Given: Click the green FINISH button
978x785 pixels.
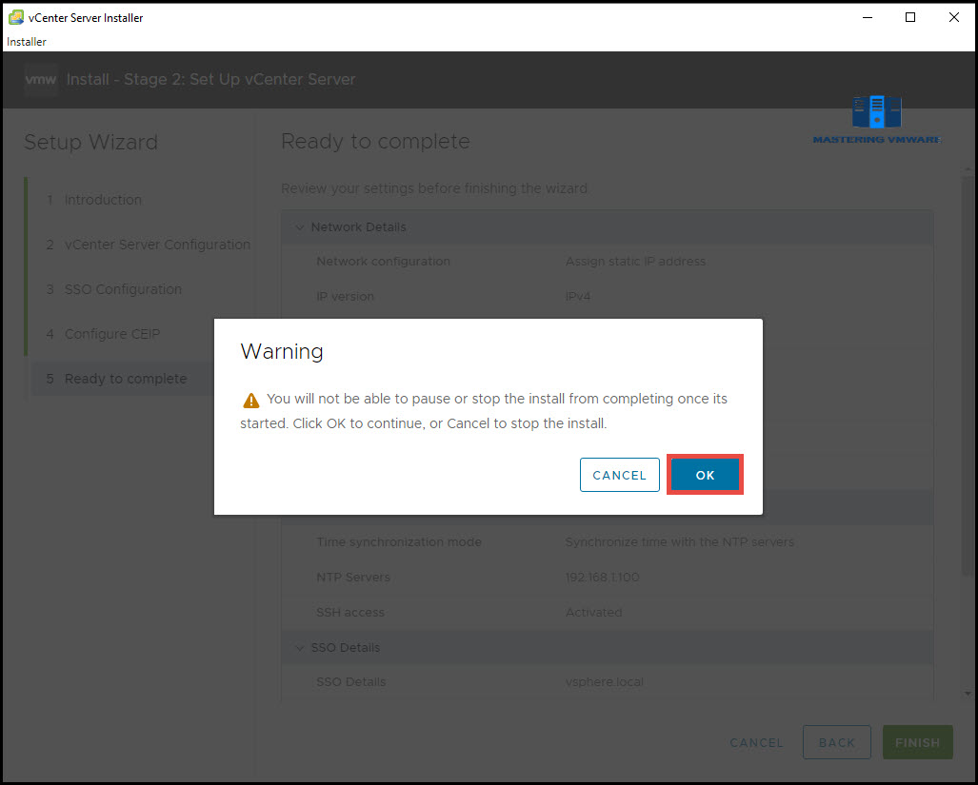Looking at the screenshot, I should pyautogui.click(x=917, y=742).
